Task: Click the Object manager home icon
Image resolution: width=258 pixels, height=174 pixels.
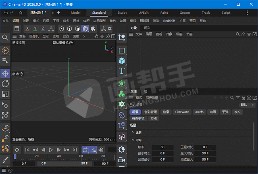Action: point(243,34)
